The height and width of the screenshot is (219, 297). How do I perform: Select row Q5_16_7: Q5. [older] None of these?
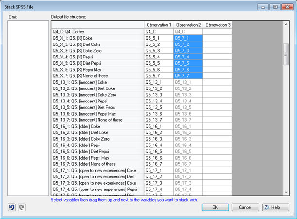click(x=98, y=164)
